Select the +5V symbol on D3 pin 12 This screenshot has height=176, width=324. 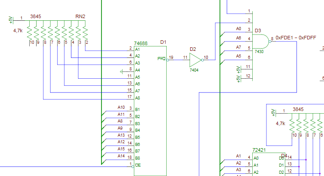click(239, 79)
